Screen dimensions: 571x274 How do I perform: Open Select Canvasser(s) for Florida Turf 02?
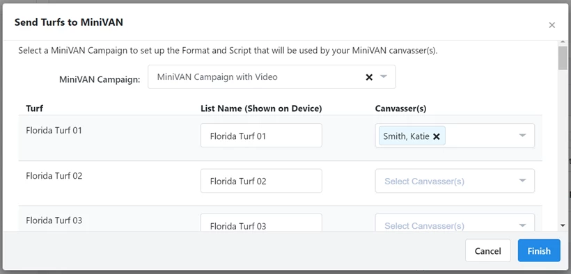(x=455, y=181)
